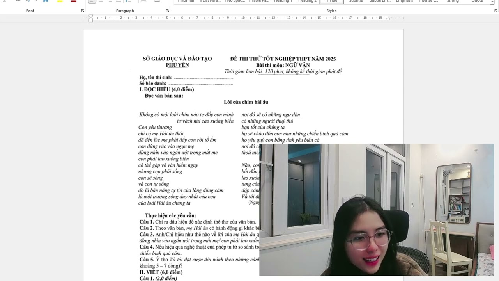This screenshot has width=499, height=281.
Task: Apply the Title style
Action: click(x=332, y=1)
